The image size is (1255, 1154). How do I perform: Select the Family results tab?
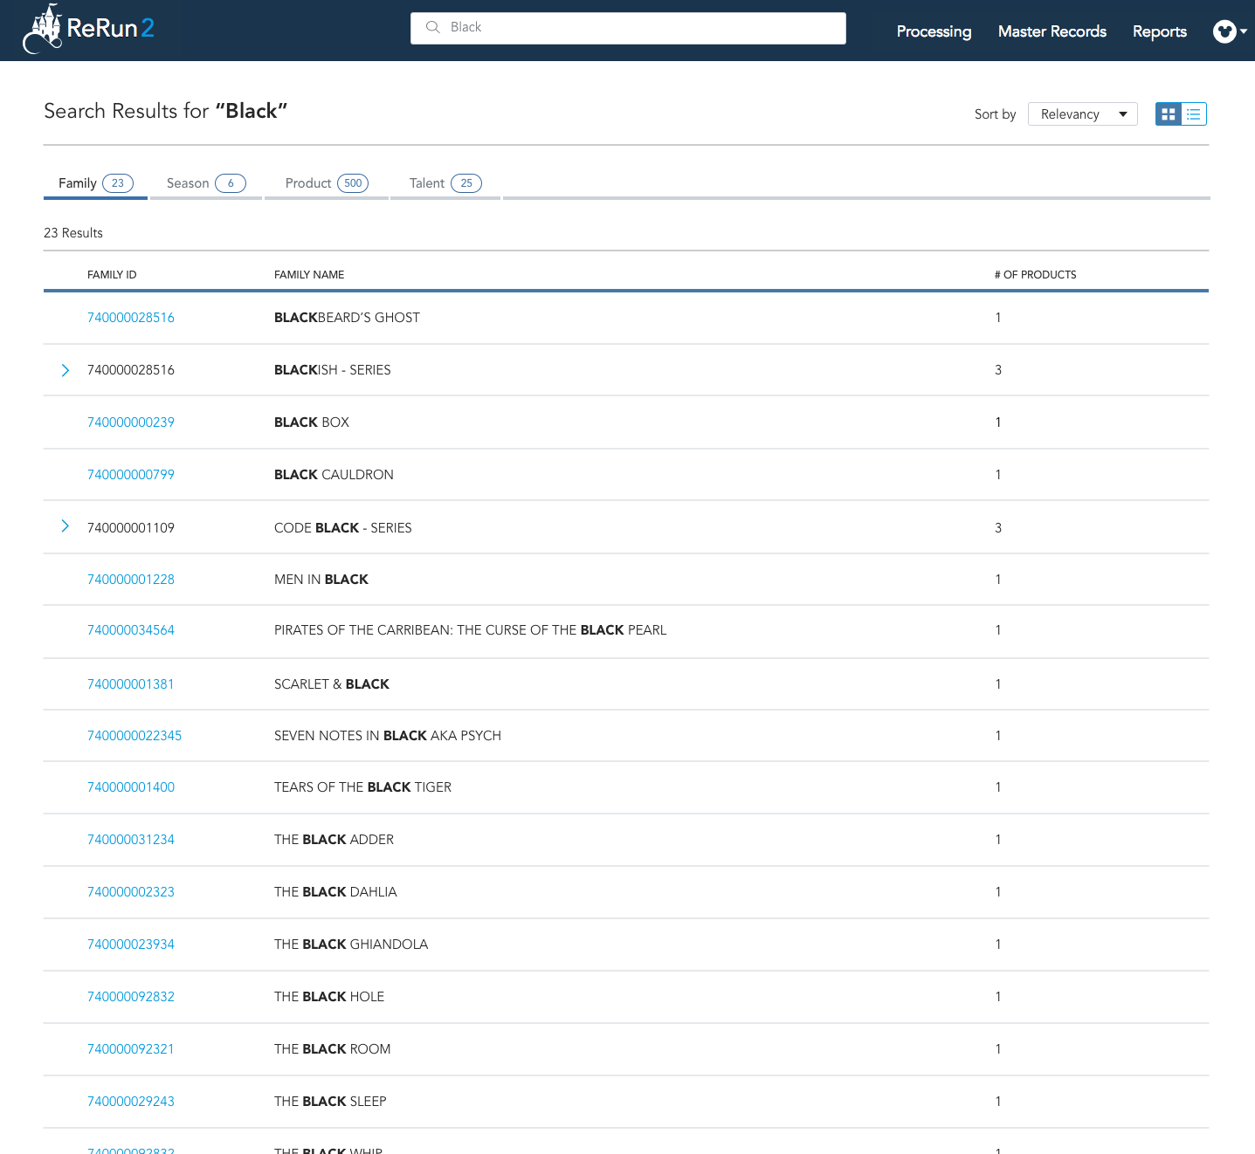[95, 183]
